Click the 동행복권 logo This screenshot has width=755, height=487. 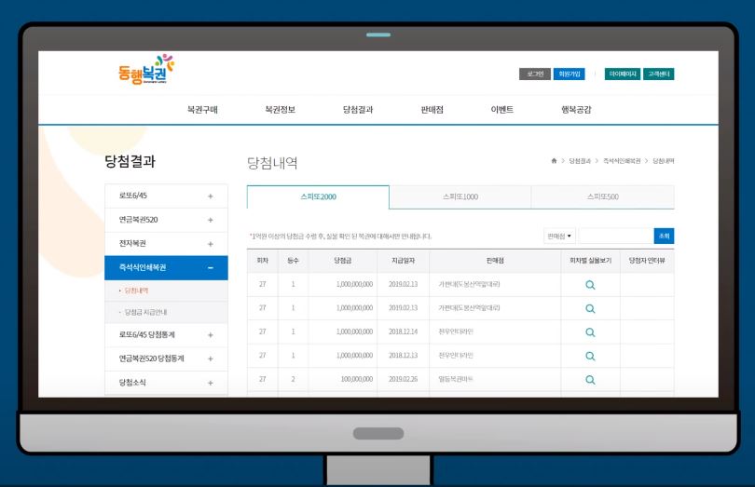146,69
